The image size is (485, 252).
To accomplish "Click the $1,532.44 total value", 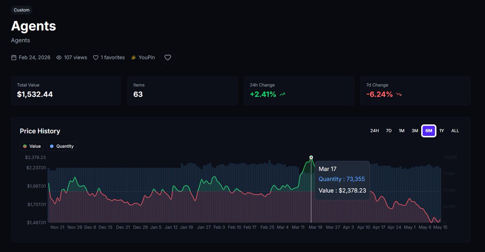I will [x=35, y=94].
